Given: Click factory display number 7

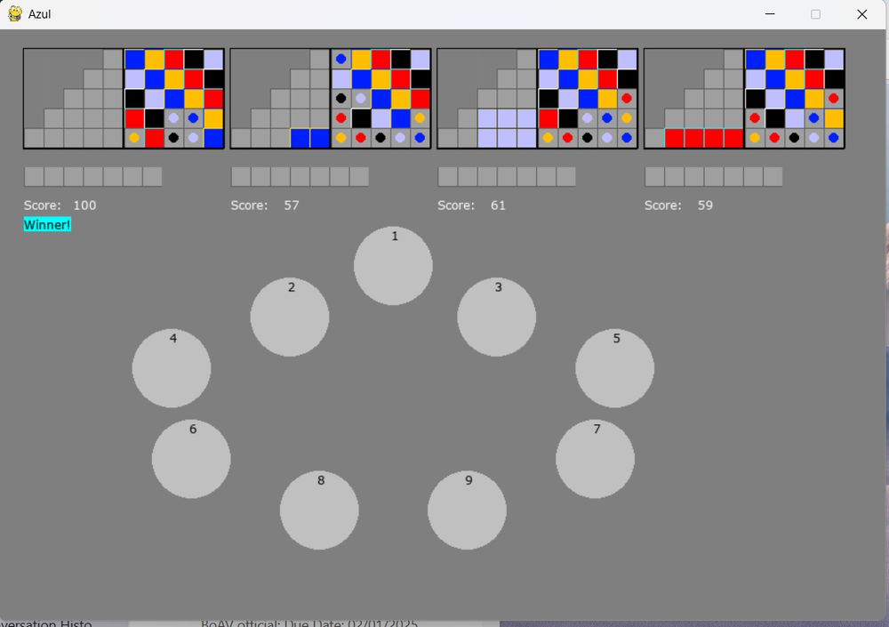Looking at the screenshot, I should point(595,458).
